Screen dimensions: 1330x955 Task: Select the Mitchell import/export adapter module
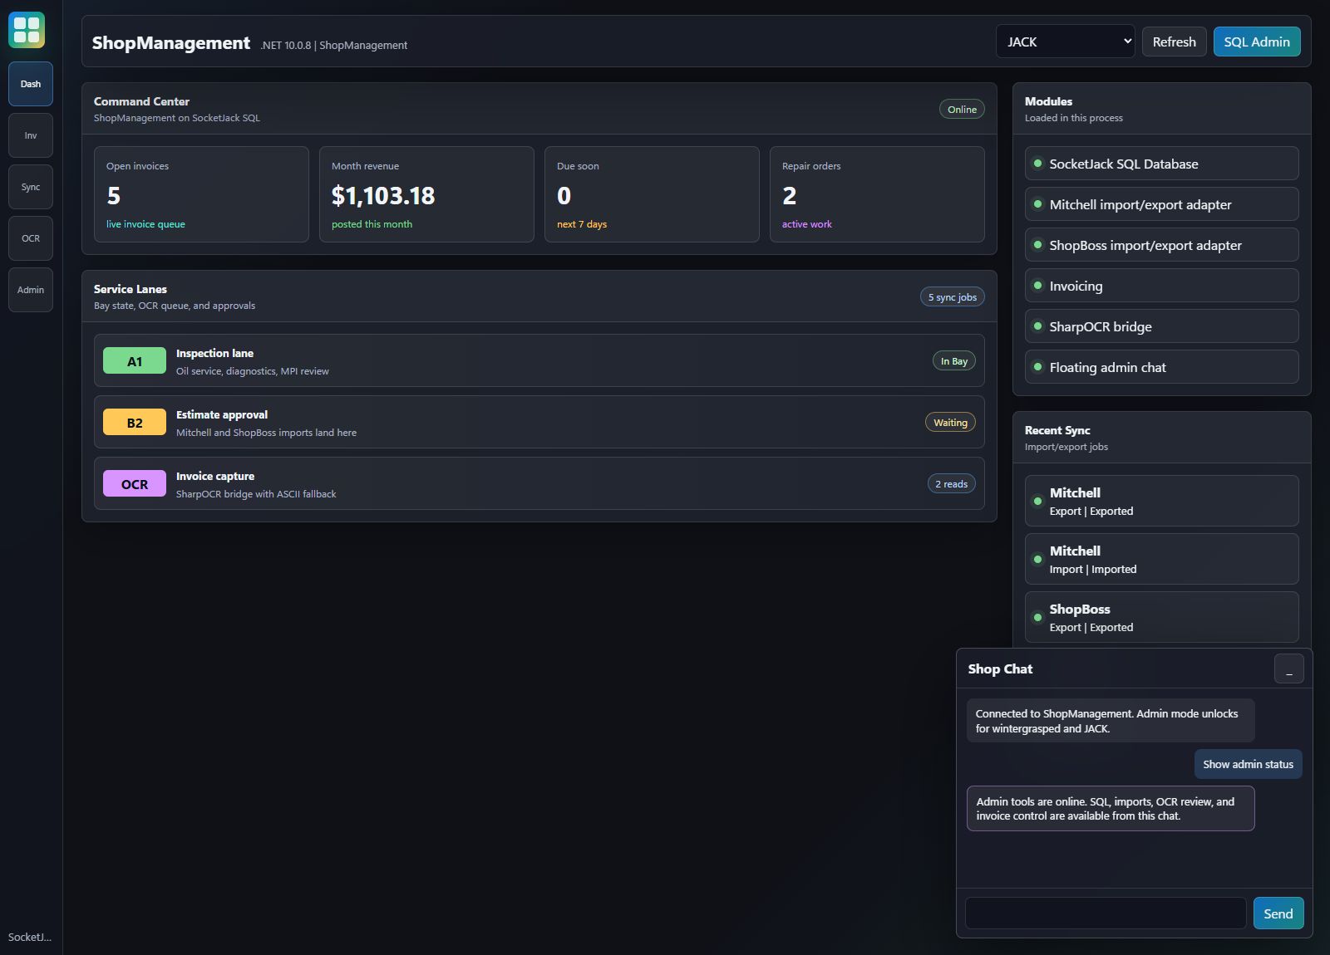tap(1162, 204)
